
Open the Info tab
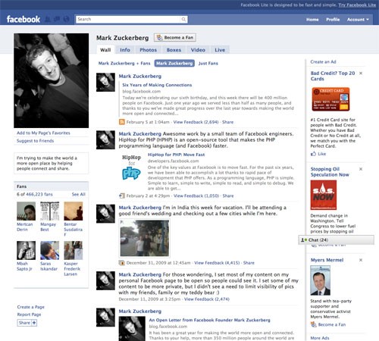tap(125, 50)
